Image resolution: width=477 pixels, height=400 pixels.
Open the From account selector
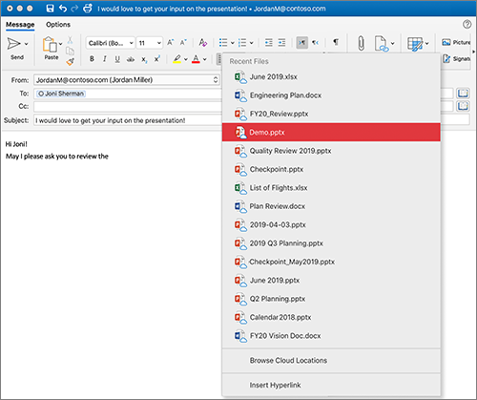point(127,80)
